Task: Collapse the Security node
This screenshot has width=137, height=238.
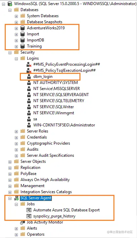Action: coord(10,53)
